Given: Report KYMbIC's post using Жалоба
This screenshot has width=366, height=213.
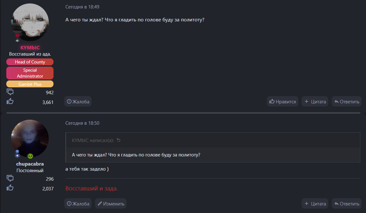Looking at the screenshot, I should pyautogui.click(x=78, y=101).
